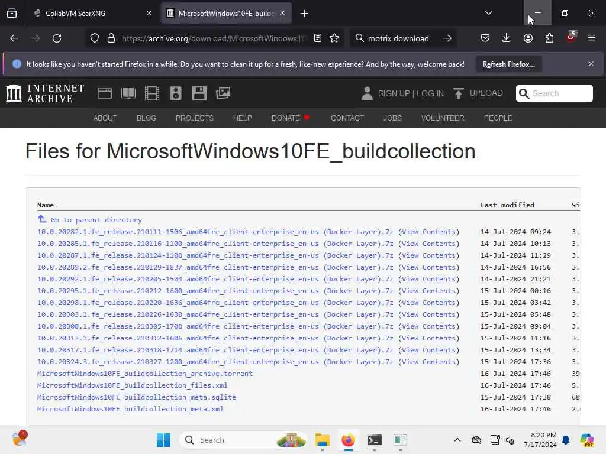Viewport: 606px width, 454px height.
Task: Open the Windows Start menu
Action: (x=163, y=440)
